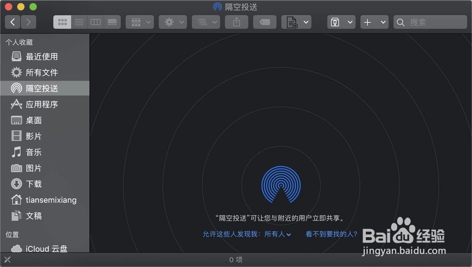
Task: Switch to gallery view
Action: pos(112,22)
